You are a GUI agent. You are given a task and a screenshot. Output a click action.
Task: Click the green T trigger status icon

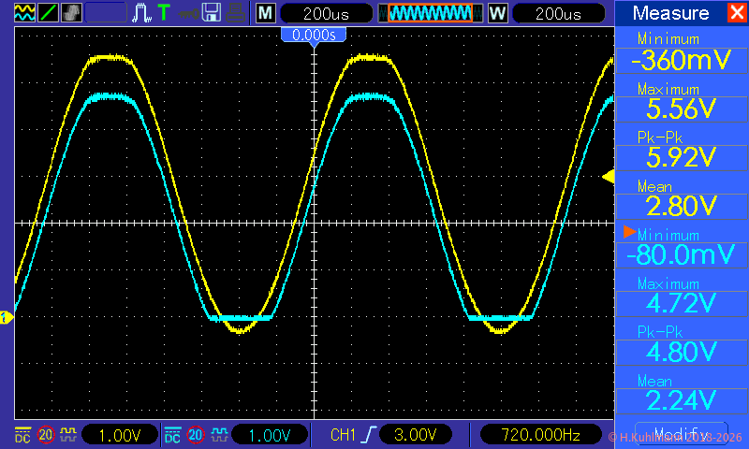coord(164,13)
